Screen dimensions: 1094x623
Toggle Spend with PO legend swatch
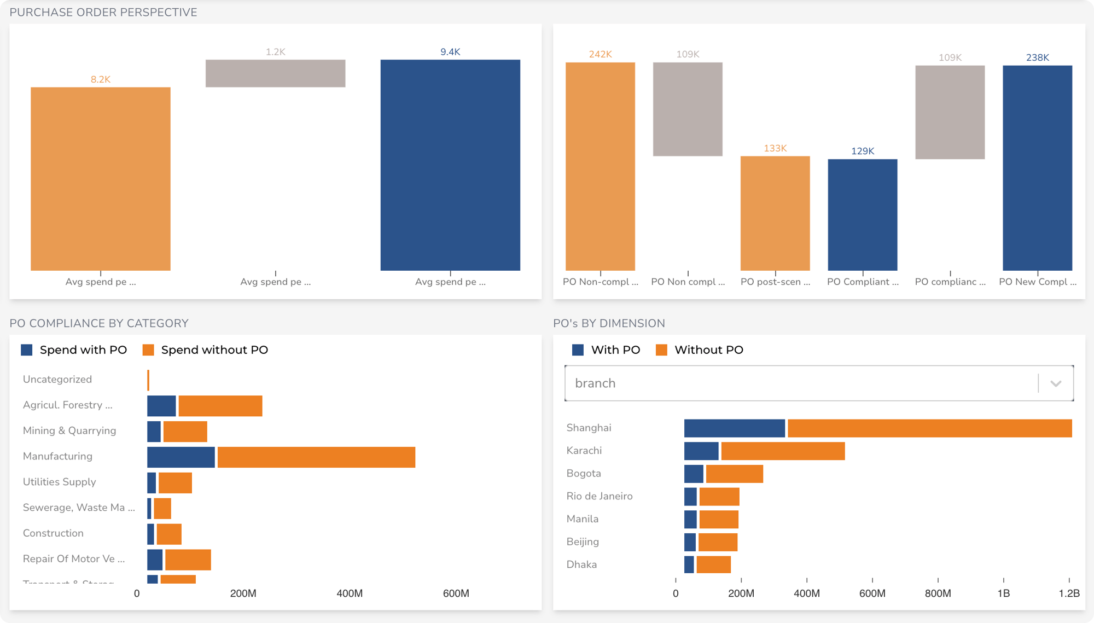[27, 350]
